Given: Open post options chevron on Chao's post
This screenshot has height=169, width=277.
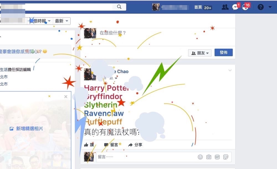Looking at the screenshot, I should pos(230,70).
